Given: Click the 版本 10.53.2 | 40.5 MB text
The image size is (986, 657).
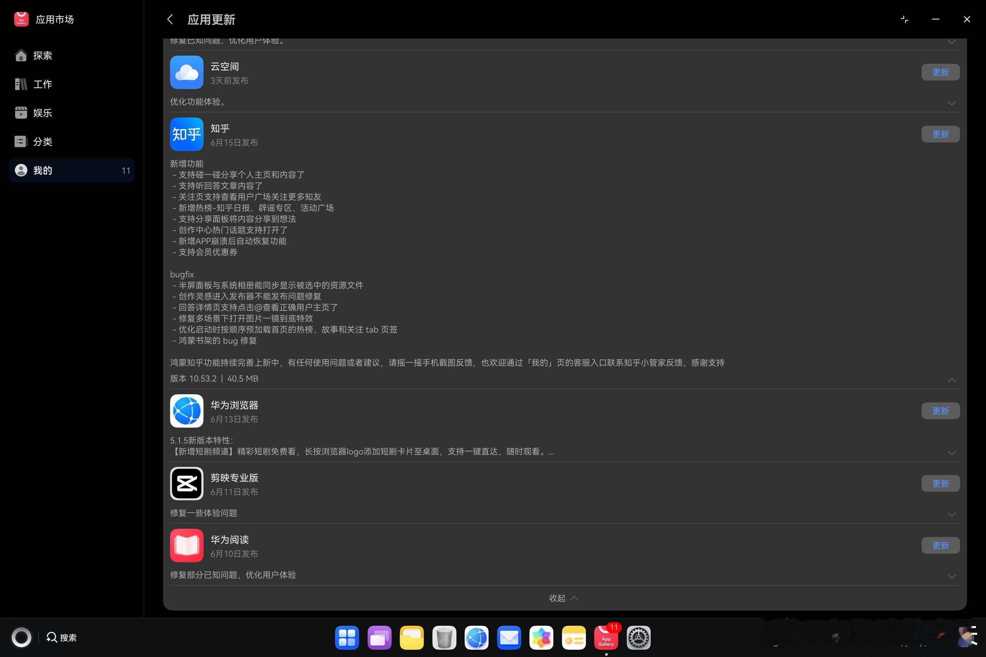Looking at the screenshot, I should coord(214,378).
